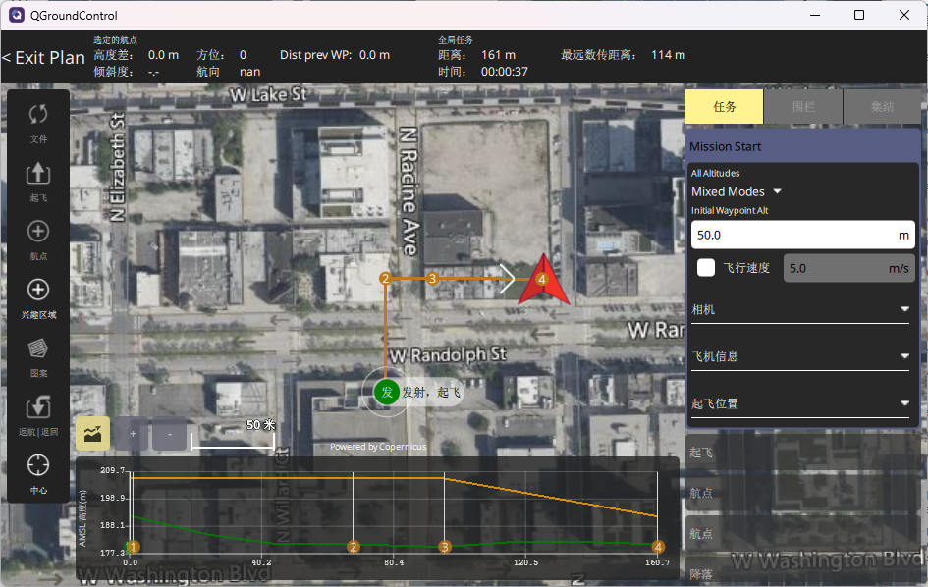
Task: Open the Mixed Modes altitude dropdown
Action: point(737,191)
